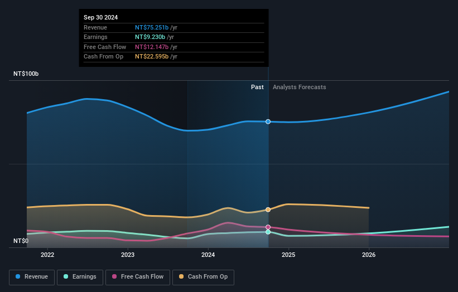458x292 pixels.
Task: Click the 2024 x-axis label
Action: (x=208, y=255)
